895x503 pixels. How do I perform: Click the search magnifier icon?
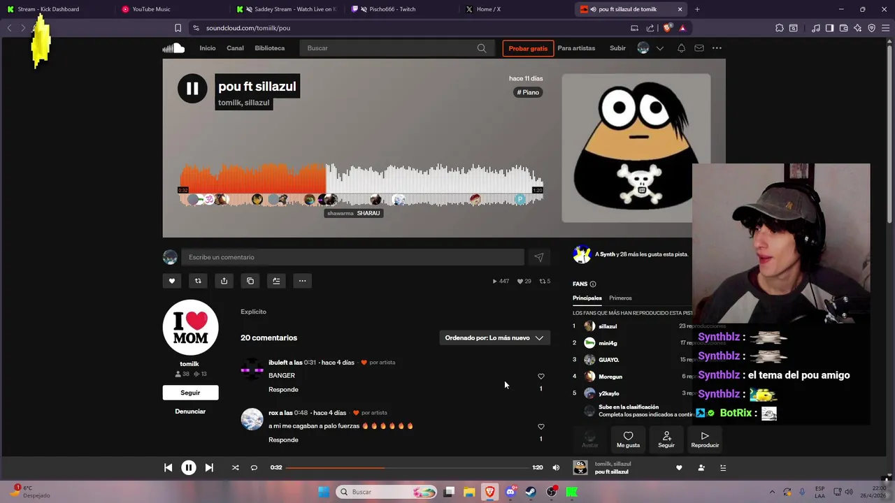482,48
